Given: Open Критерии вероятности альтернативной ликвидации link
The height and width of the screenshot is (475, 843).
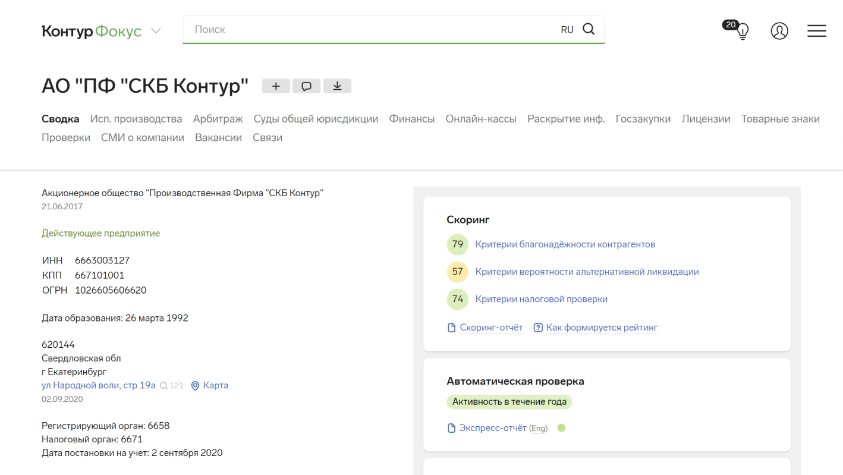Looking at the screenshot, I should pos(587,272).
